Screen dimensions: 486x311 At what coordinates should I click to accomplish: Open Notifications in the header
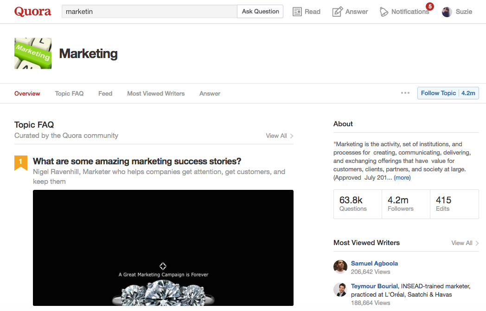410,12
